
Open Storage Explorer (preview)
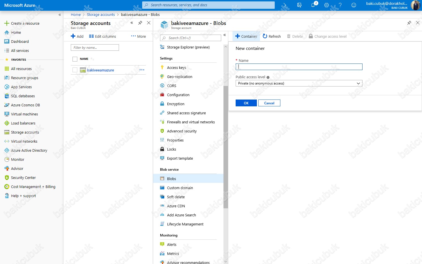click(188, 47)
